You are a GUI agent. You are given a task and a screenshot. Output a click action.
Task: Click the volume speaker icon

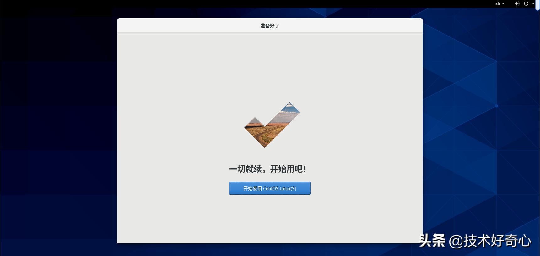(x=517, y=3)
